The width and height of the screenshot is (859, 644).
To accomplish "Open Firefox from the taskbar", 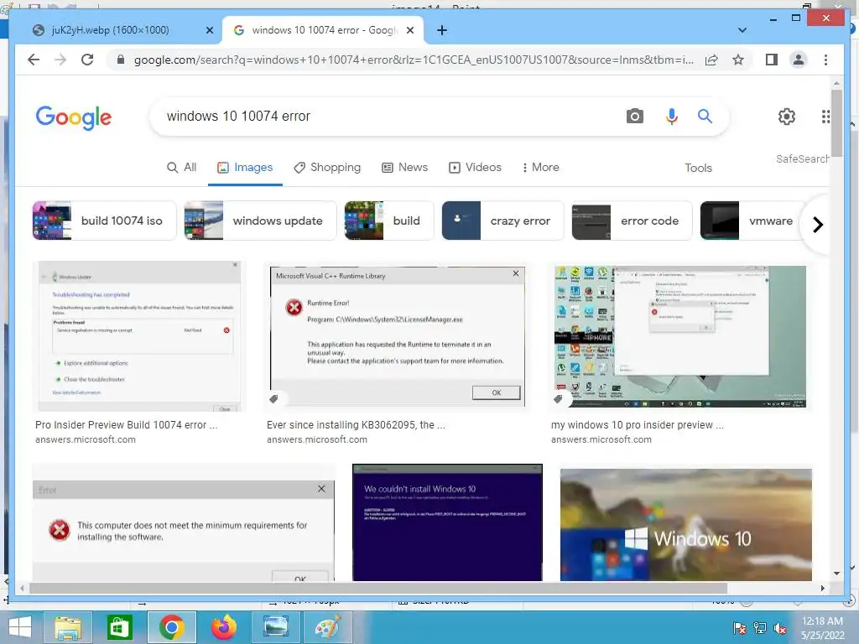I will coord(223,627).
